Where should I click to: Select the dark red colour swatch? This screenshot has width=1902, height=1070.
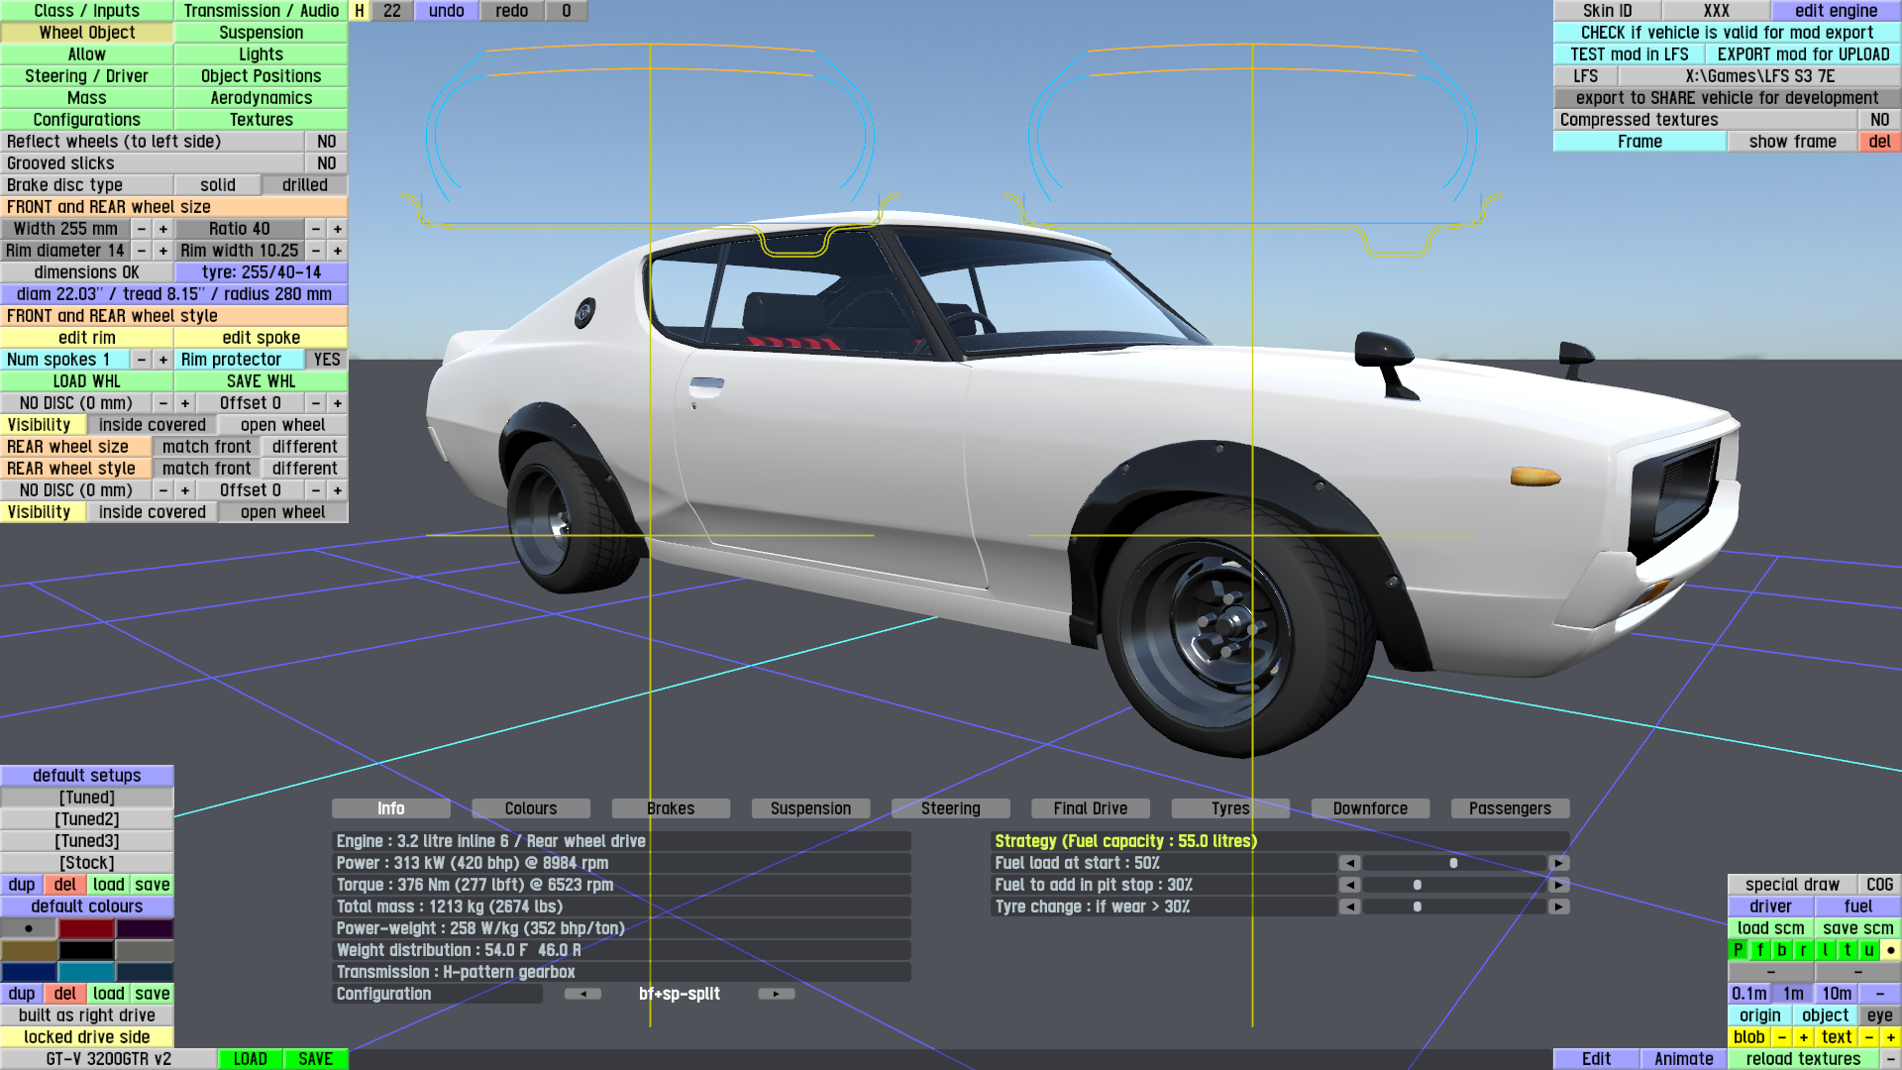[86, 928]
